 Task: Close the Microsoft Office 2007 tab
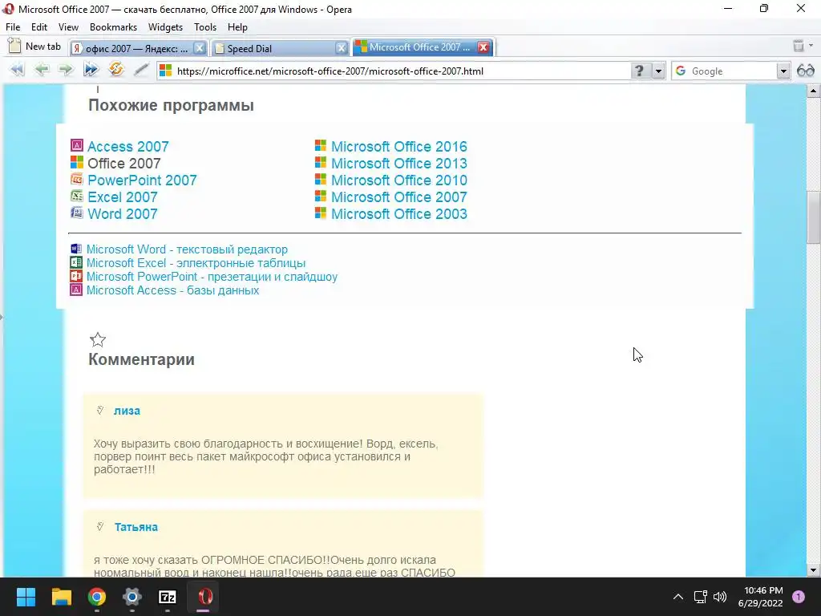point(483,47)
